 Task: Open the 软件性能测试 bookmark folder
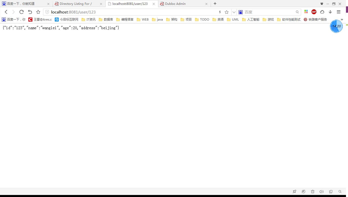(289, 20)
